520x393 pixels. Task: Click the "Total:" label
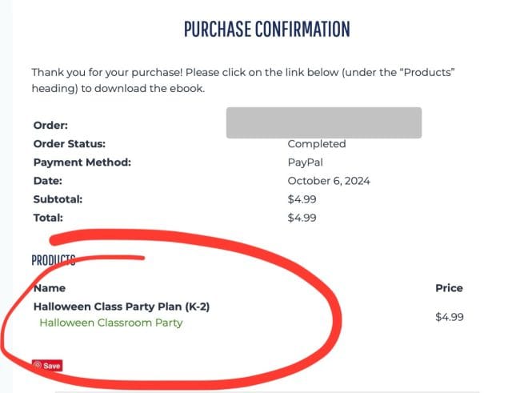[x=48, y=217]
